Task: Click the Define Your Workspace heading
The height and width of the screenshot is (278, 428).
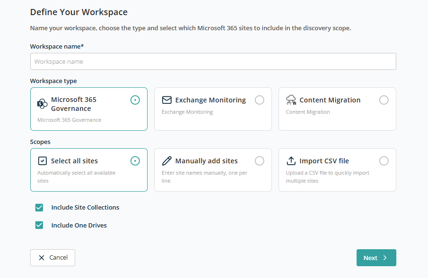Action: tap(79, 12)
